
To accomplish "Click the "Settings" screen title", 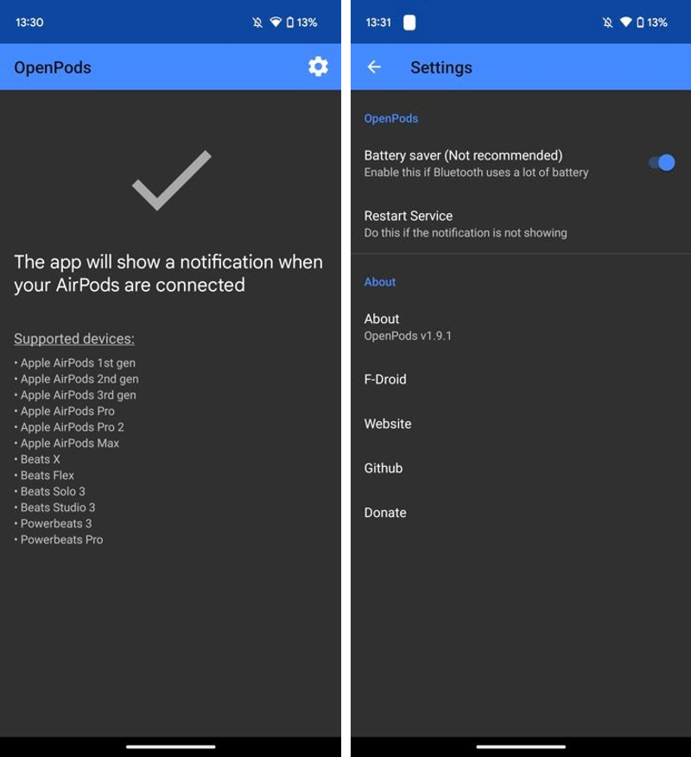I will (441, 67).
